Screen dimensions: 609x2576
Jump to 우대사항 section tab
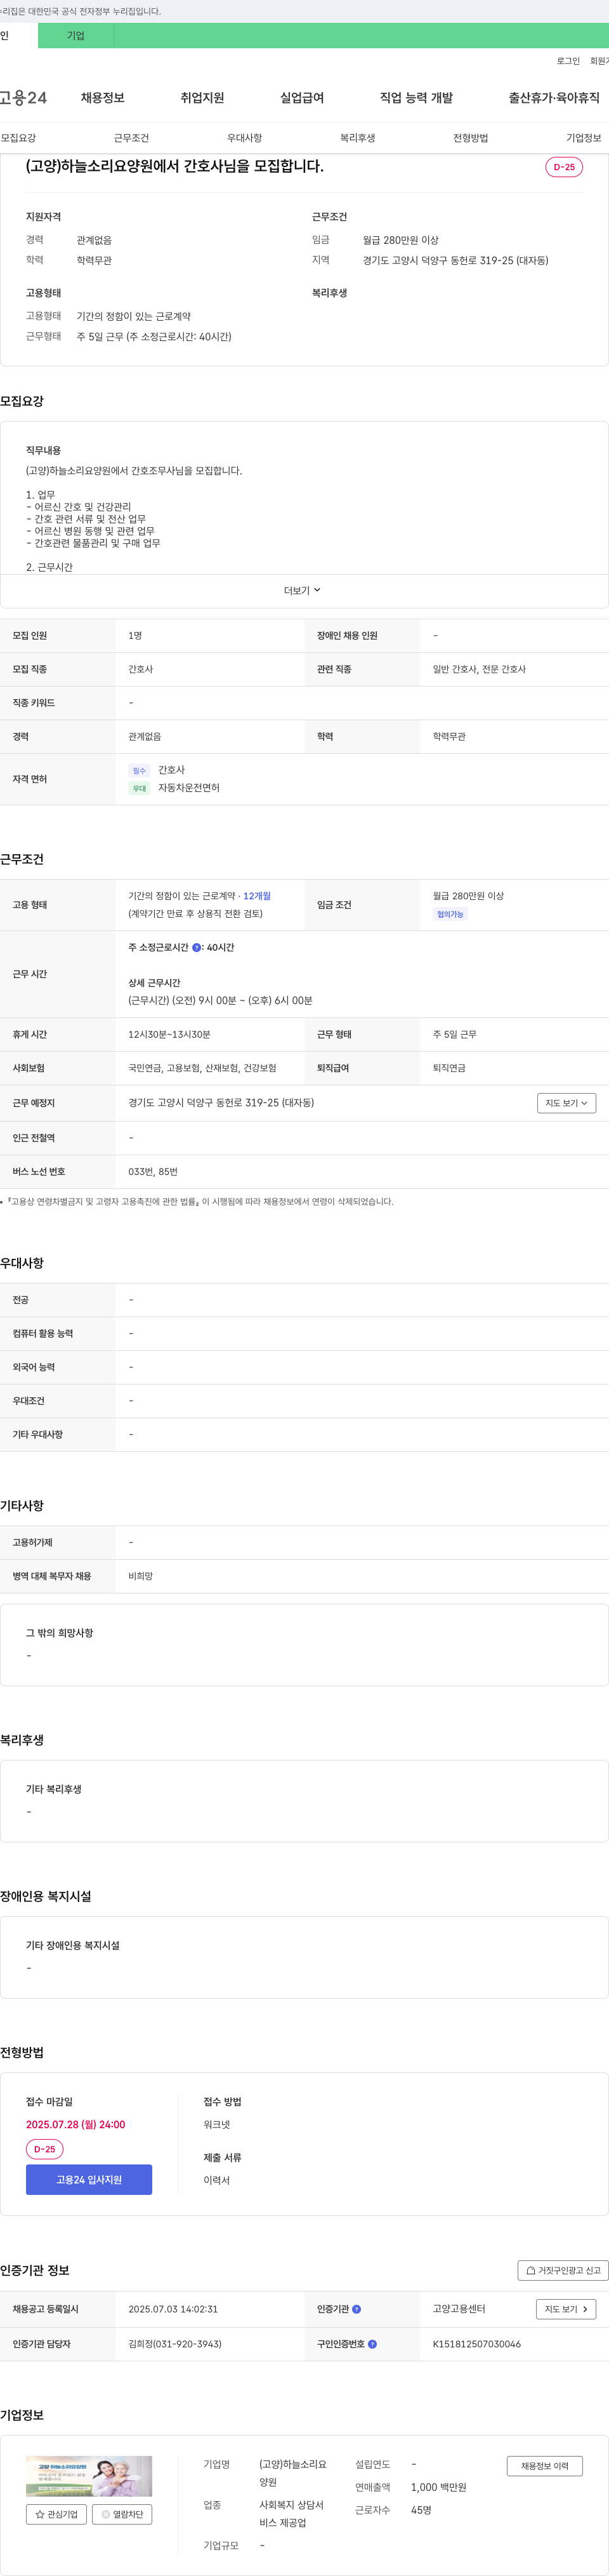[245, 138]
